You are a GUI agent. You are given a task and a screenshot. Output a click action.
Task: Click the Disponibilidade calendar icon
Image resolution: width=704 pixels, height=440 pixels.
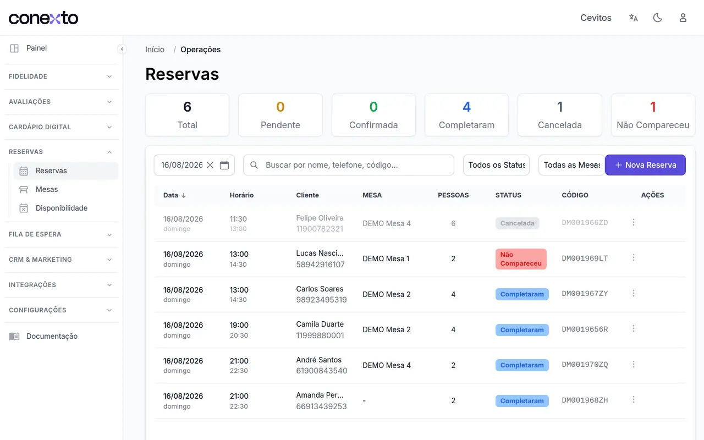point(24,208)
